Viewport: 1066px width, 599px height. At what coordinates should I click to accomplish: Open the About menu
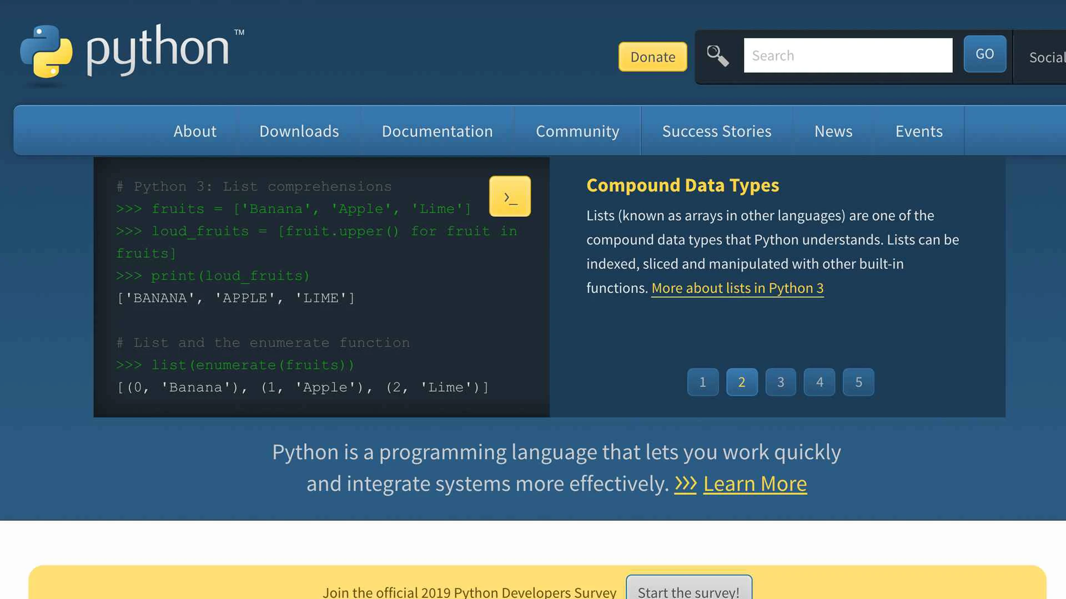tap(195, 131)
